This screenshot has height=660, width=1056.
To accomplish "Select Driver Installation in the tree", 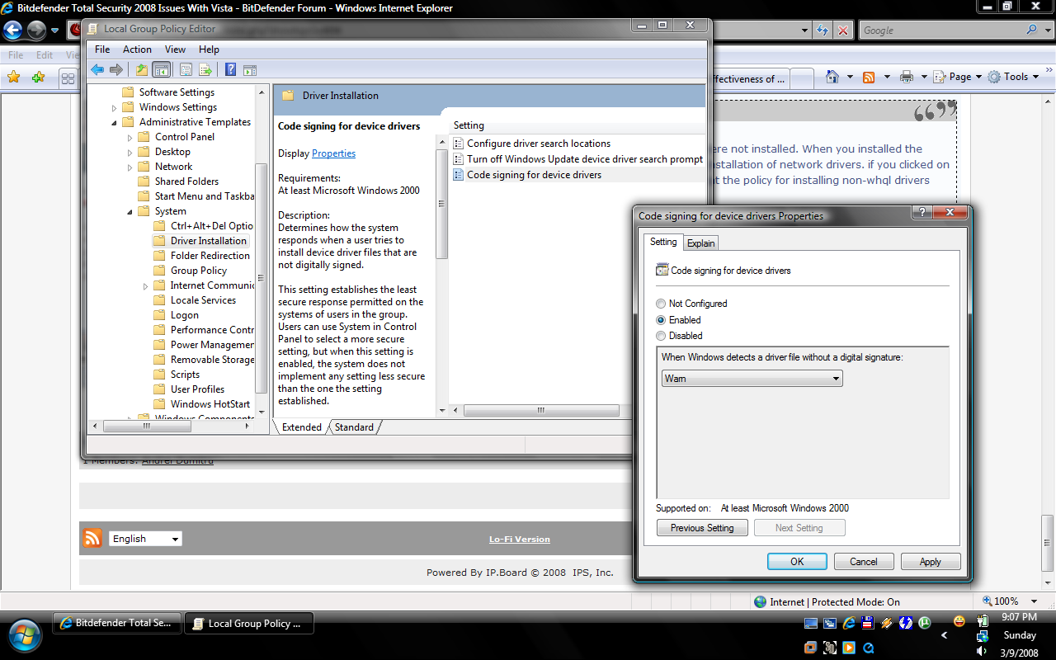I will 208,241.
